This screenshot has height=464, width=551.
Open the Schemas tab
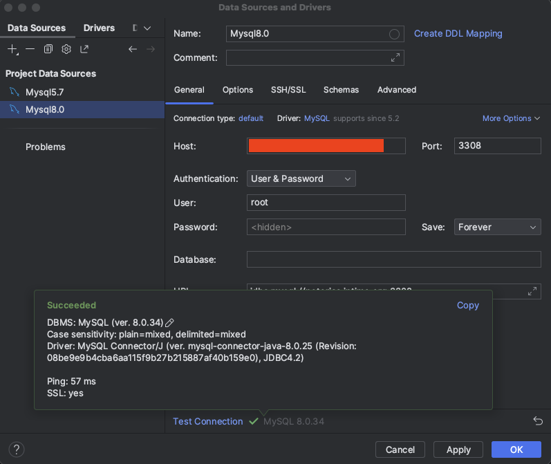pos(341,90)
